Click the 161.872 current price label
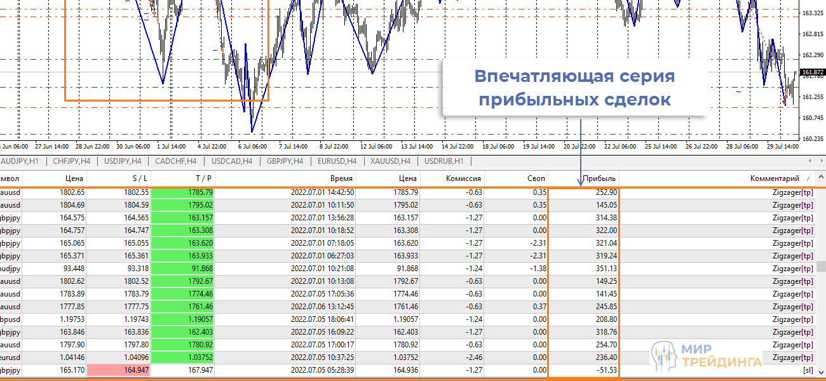This screenshot has width=826, height=381. 813,72
